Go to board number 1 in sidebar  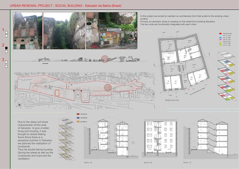click(3, 30)
